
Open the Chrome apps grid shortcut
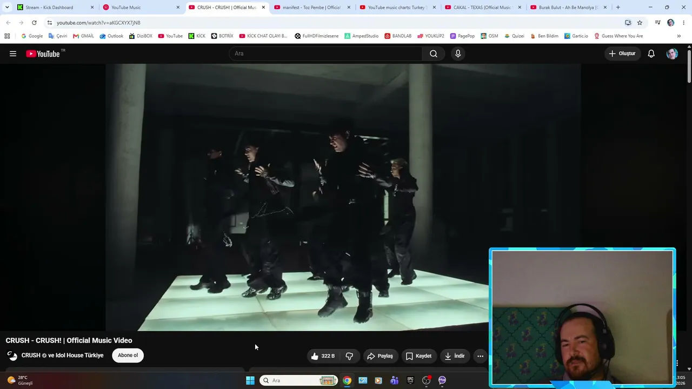[7, 36]
